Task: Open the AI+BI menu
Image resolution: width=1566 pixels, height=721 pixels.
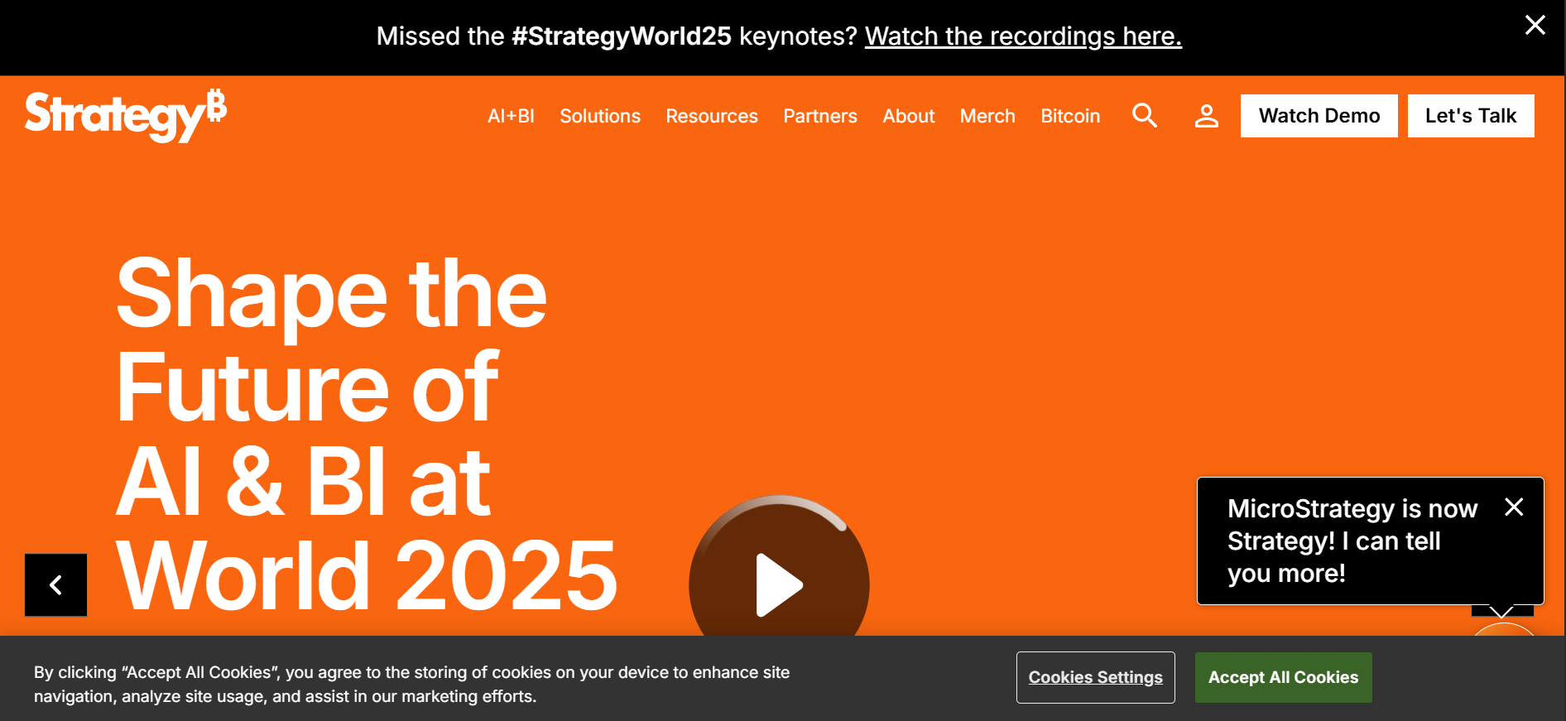Action: (511, 116)
